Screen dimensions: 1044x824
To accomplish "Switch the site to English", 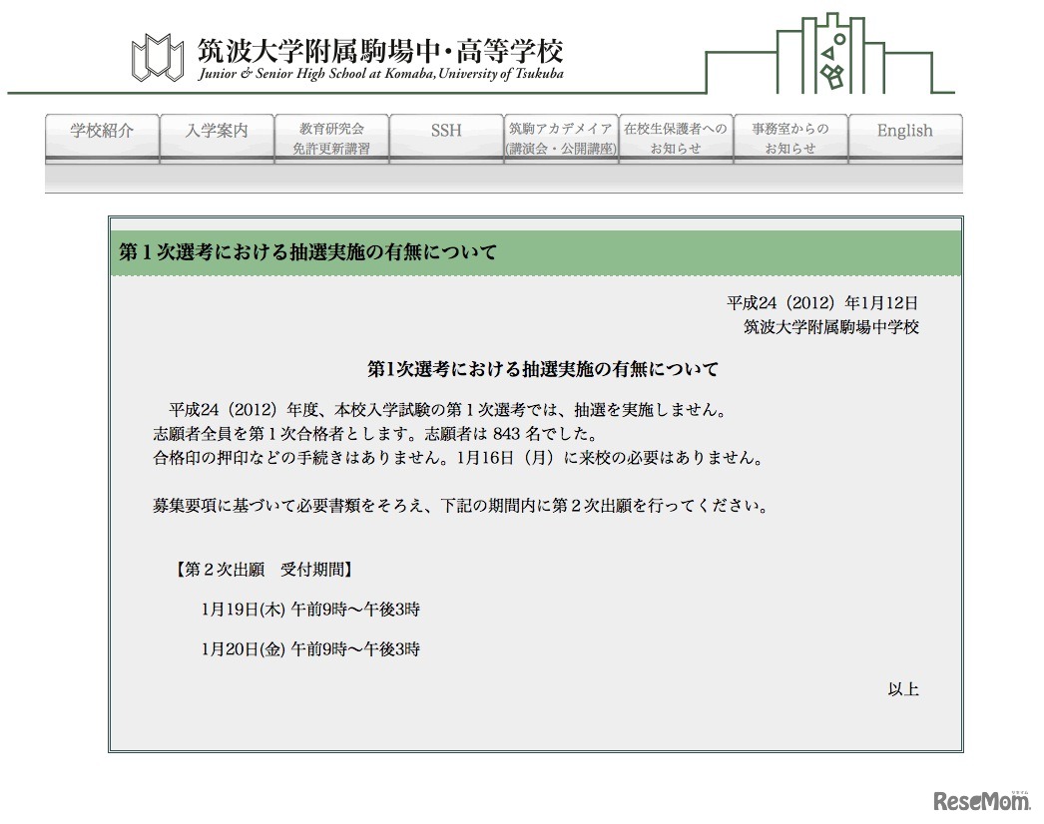I will (x=904, y=131).
